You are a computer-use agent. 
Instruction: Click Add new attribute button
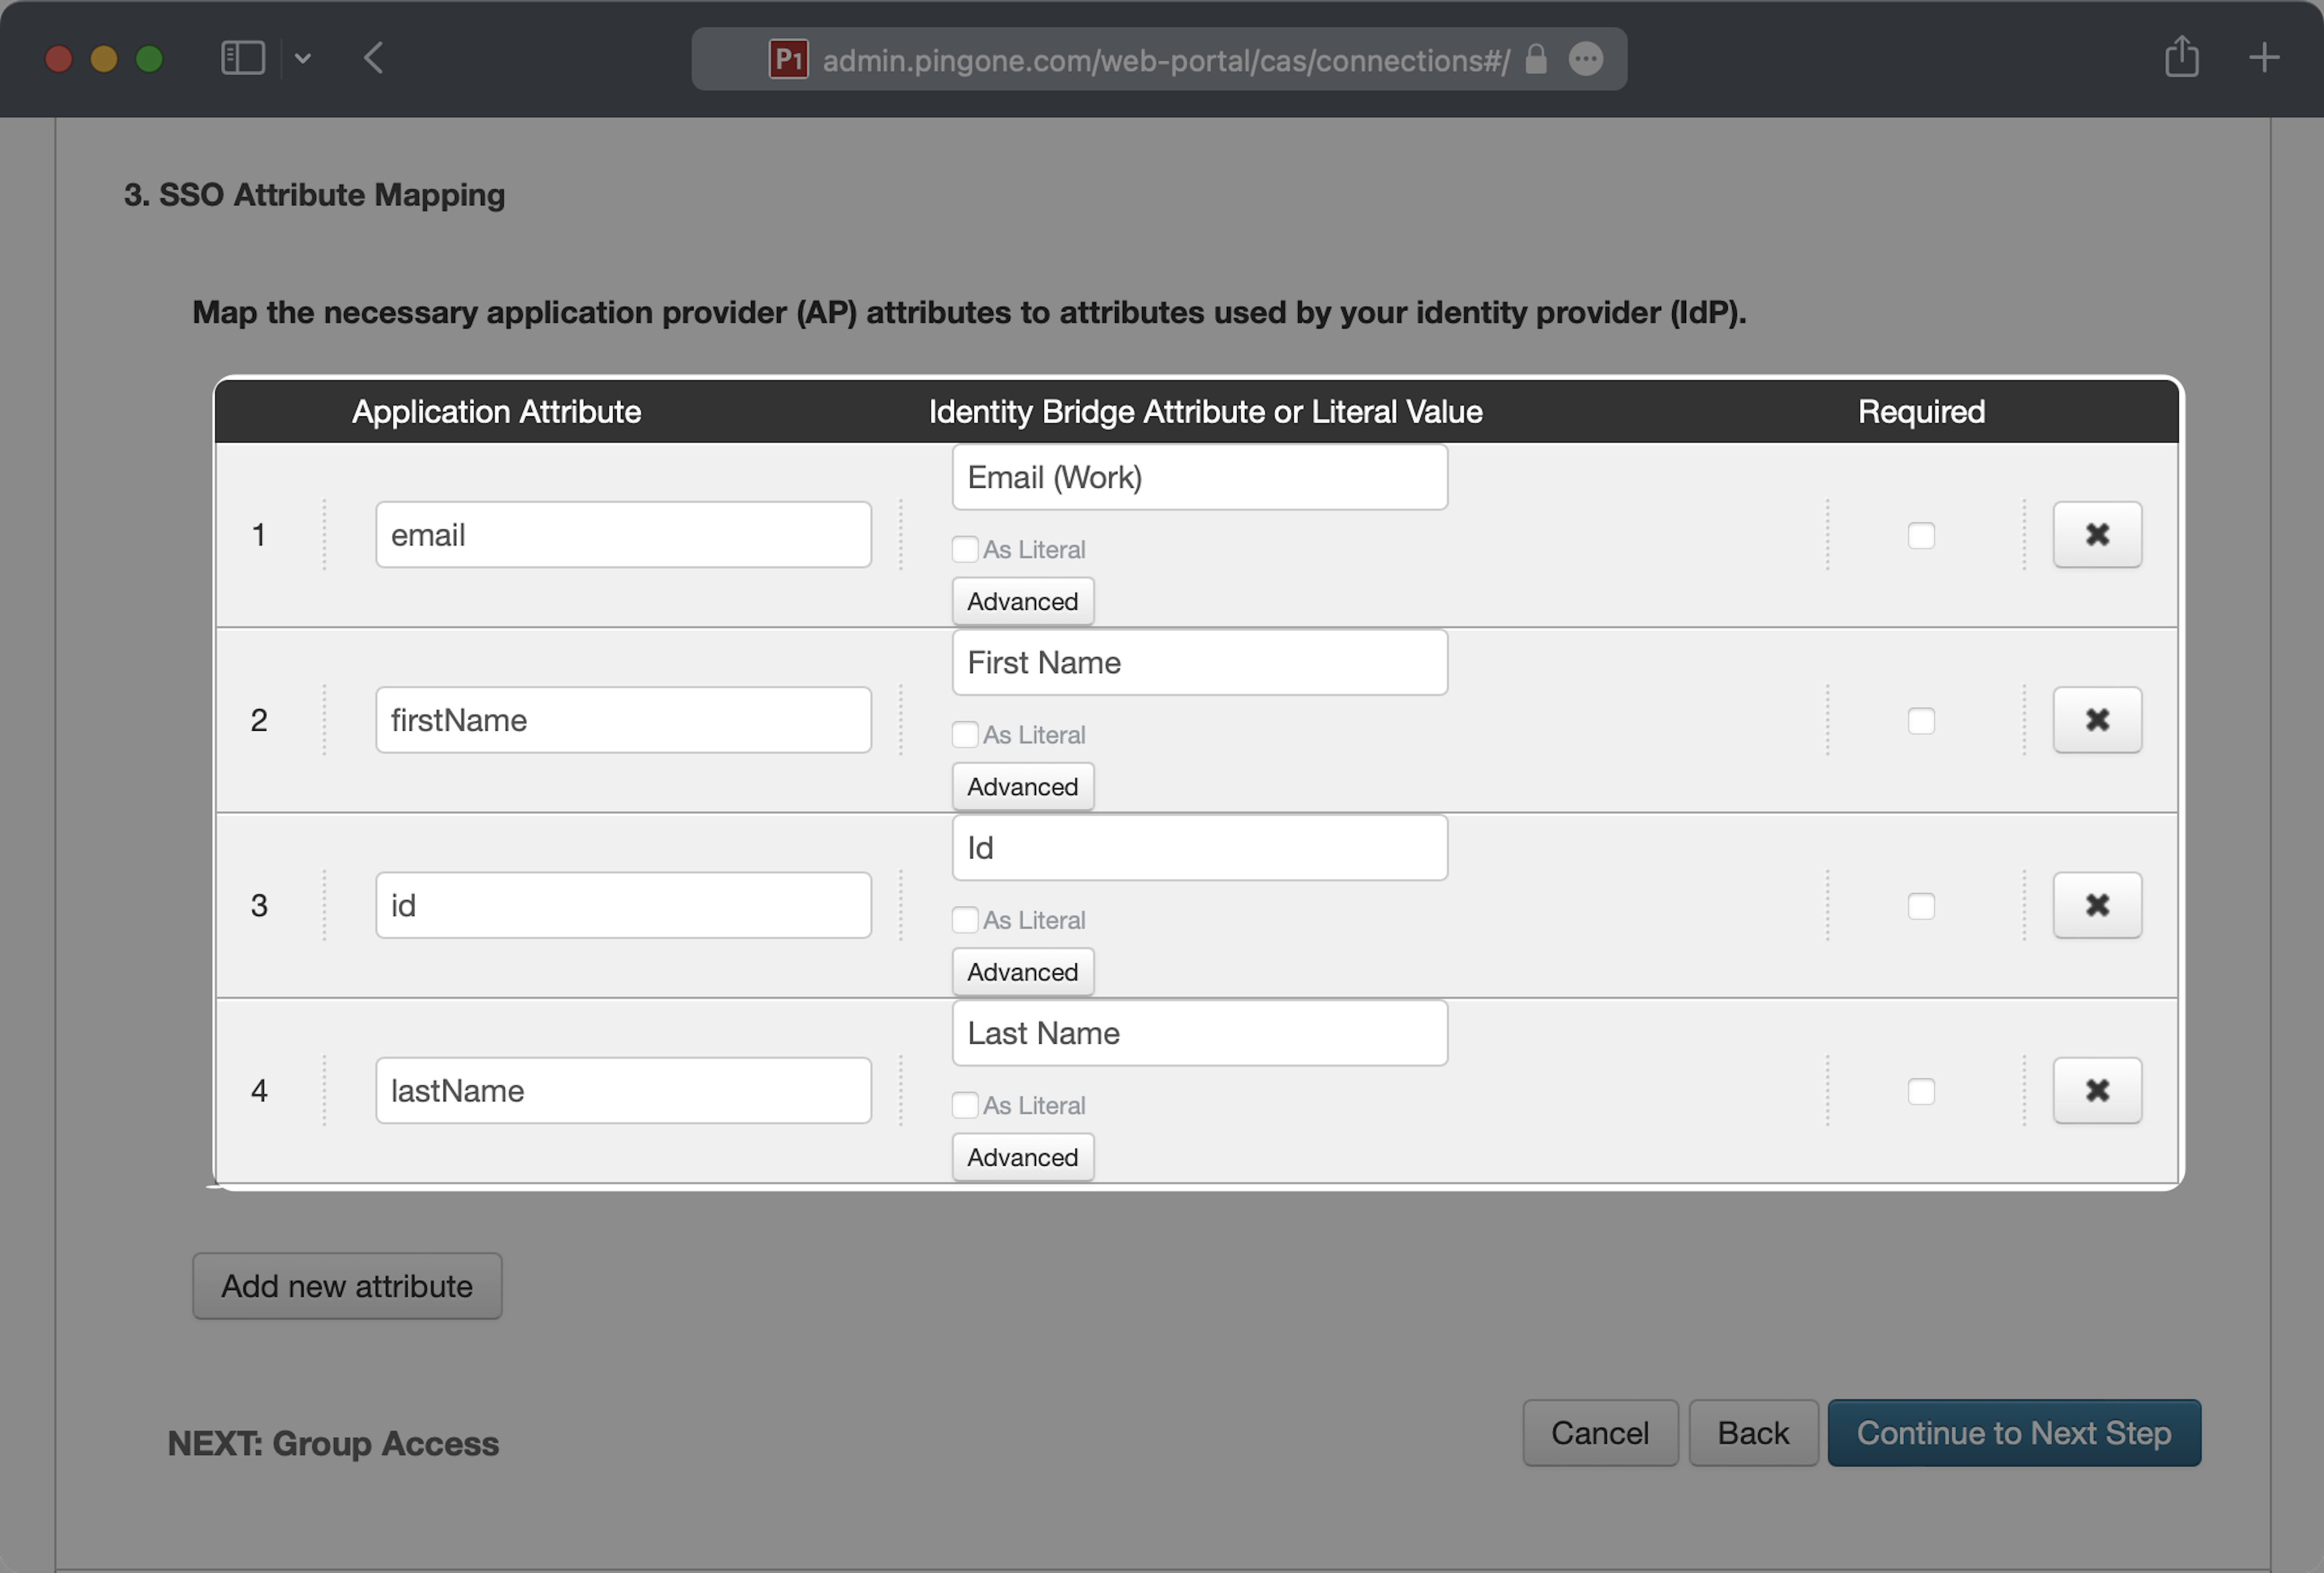click(x=347, y=1286)
